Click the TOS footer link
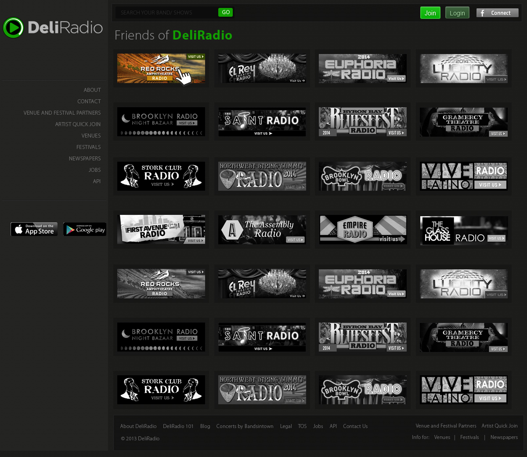Viewport: 527px width, 457px height. (302, 426)
